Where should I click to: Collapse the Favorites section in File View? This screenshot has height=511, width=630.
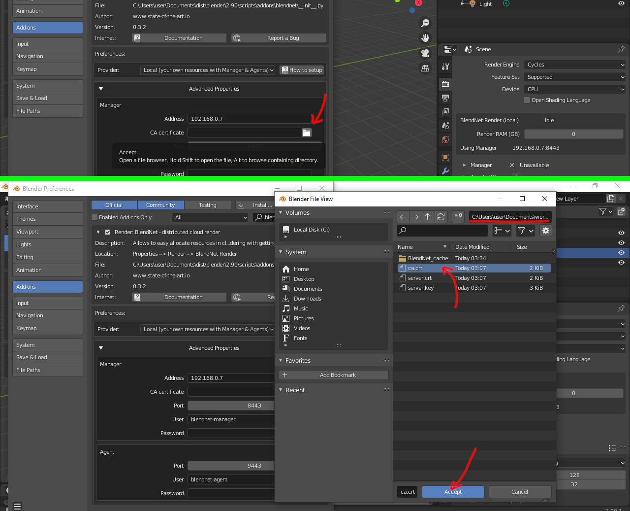pyautogui.click(x=281, y=361)
